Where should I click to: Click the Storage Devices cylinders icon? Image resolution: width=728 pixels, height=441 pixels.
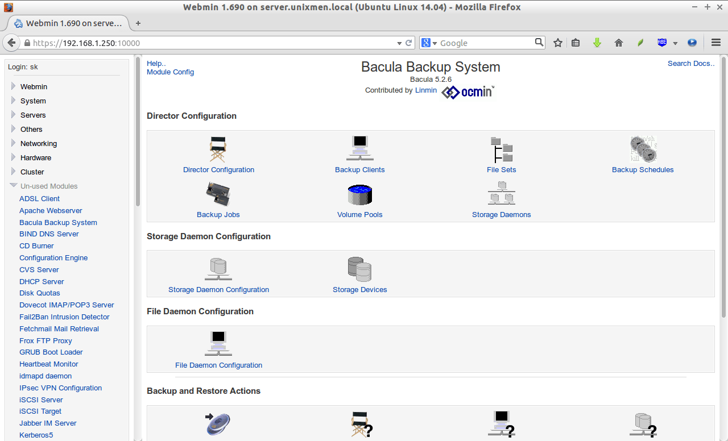359,269
